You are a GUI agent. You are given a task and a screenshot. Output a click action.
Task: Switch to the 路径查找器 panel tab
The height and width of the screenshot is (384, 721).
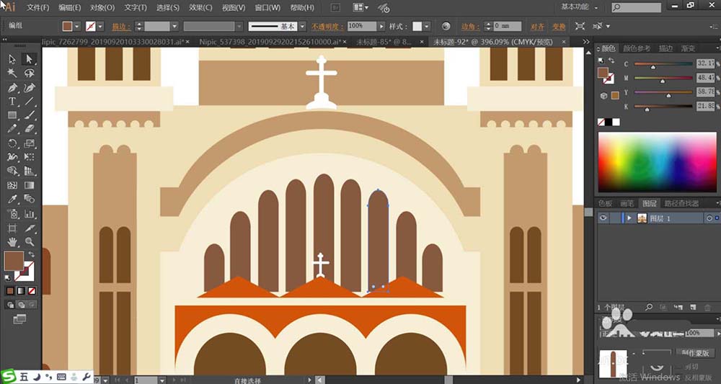[681, 204]
